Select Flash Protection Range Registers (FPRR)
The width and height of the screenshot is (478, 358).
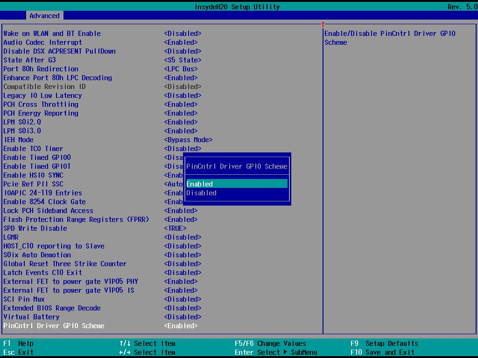pyautogui.click(x=76, y=219)
